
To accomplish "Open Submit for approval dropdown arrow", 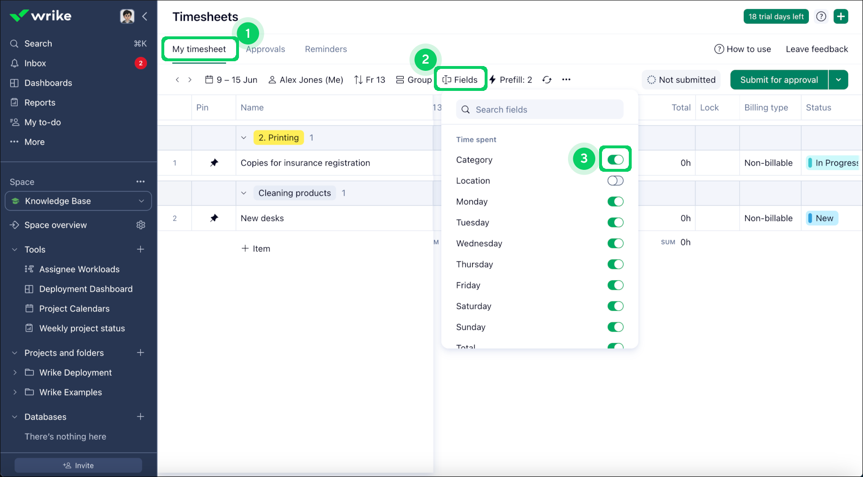I will (x=838, y=80).
